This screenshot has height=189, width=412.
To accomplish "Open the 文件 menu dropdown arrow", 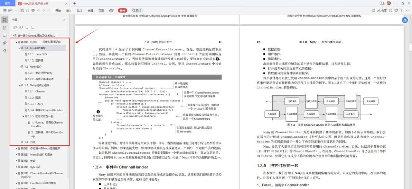I will [x=16, y=11].
